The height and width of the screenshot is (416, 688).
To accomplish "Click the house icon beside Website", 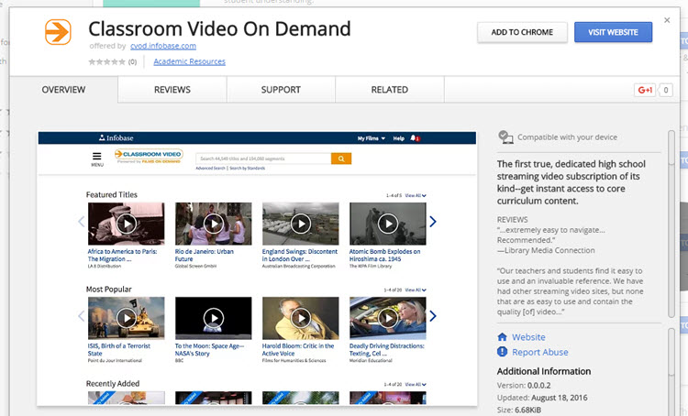I will tap(503, 337).
